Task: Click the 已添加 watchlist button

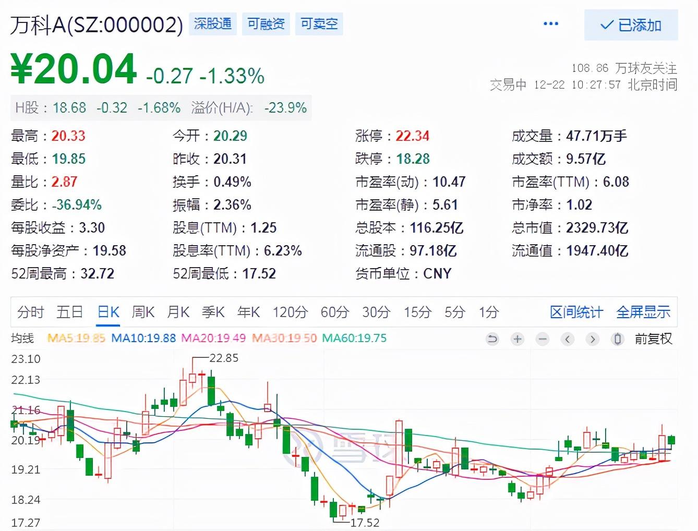Action: 631,25
